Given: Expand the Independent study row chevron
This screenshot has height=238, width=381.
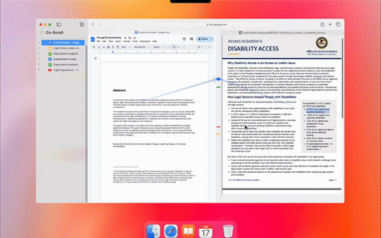Looking at the screenshot, I should pos(39,59).
